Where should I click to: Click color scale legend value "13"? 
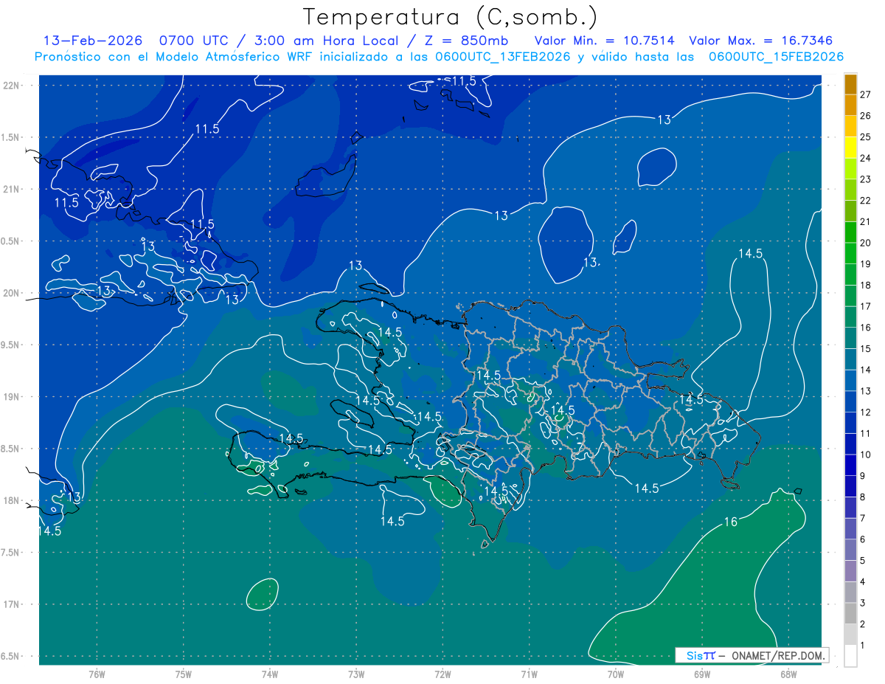(x=866, y=391)
